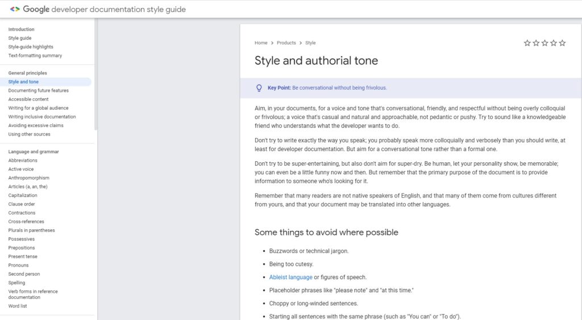
Task: Navigate to Accessible content
Action: 28,99
